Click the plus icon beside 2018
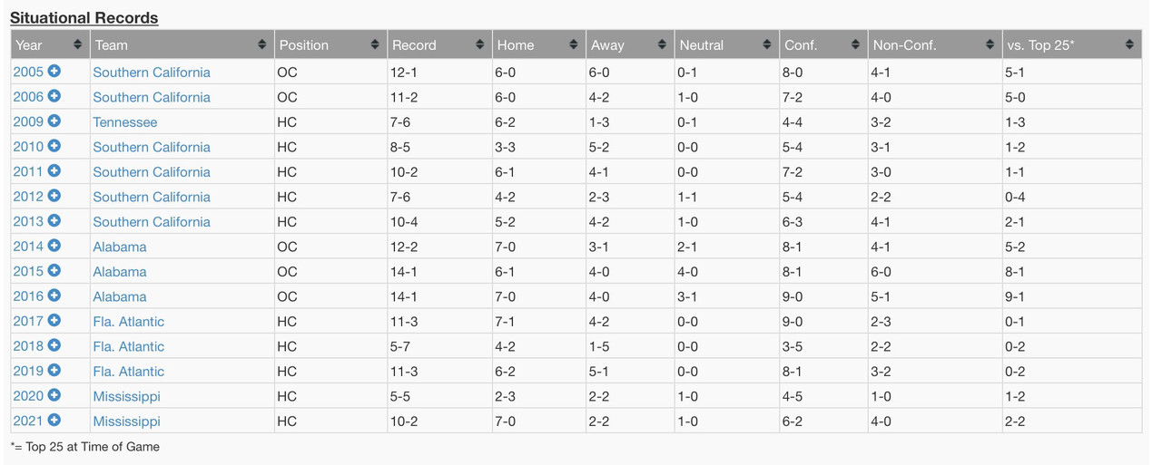 click(x=54, y=345)
